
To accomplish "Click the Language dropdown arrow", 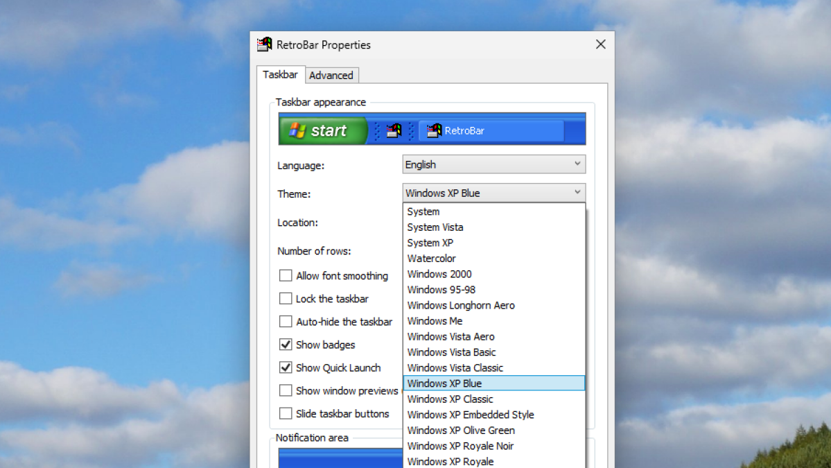I will pos(577,164).
